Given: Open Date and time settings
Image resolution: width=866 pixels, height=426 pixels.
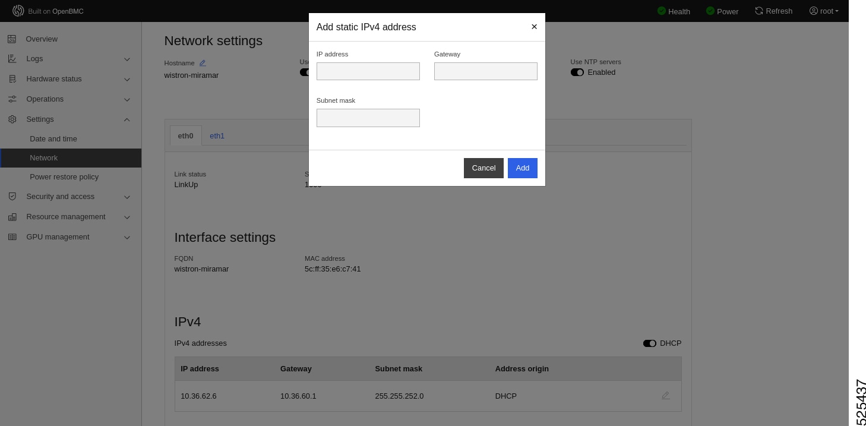Looking at the screenshot, I should (x=53, y=139).
